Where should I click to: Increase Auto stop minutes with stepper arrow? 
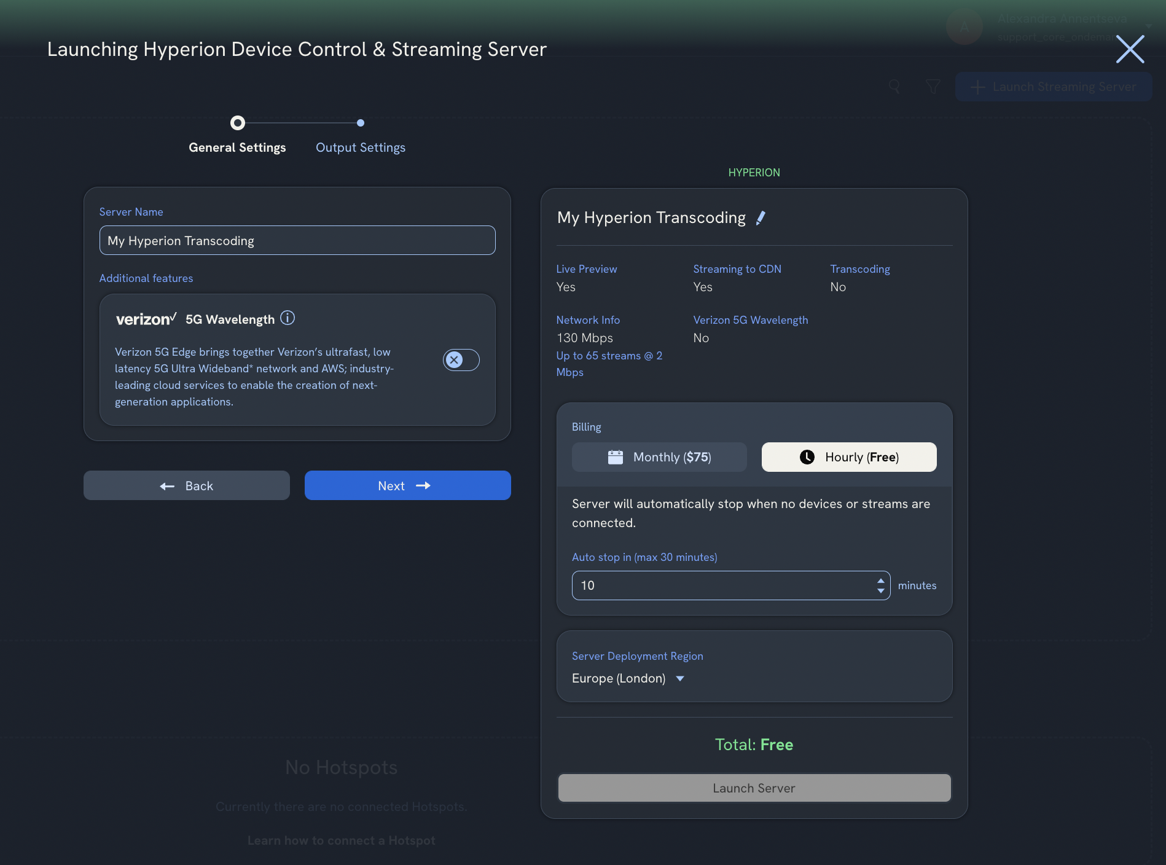tap(882, 581)
